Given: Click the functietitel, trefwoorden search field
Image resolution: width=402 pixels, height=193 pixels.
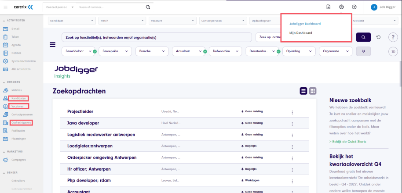Looking at the screenshot, I should (x=157, y=37).
